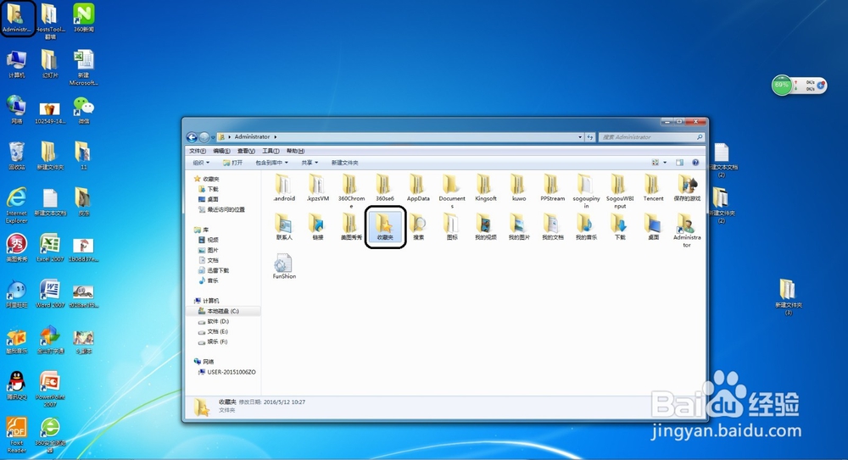Open the change-view options arrow
The image size is (848, 460).
[x=665, y=162]
